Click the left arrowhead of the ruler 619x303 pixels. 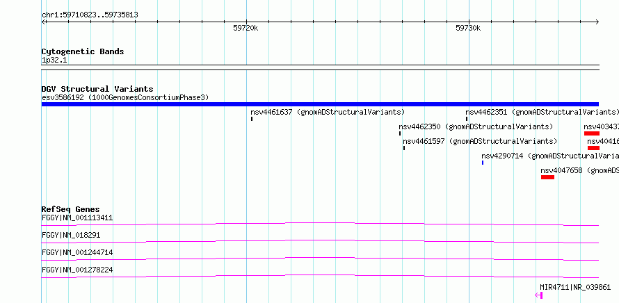pyautogui.click(x=43, y=22)
